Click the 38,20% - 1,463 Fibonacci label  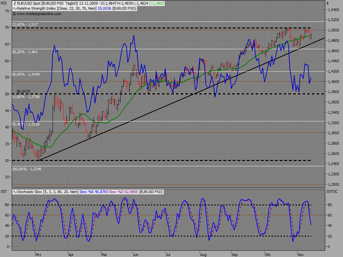click(x=25, y=52)
